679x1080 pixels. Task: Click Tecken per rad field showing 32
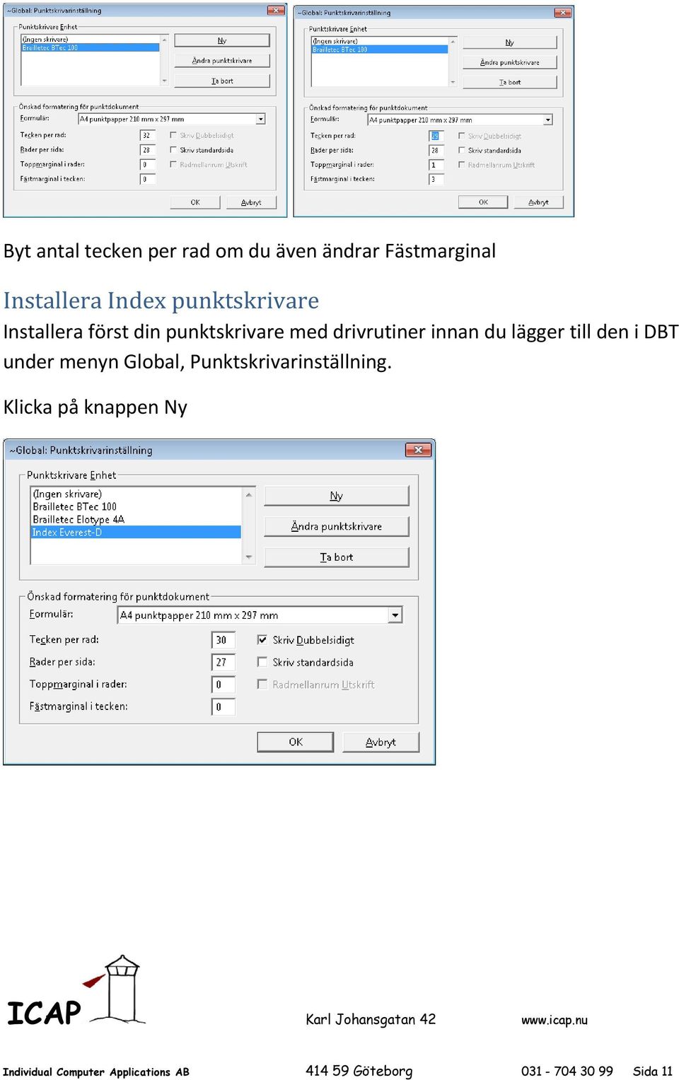pyautogui.click(x=148, y=135)
